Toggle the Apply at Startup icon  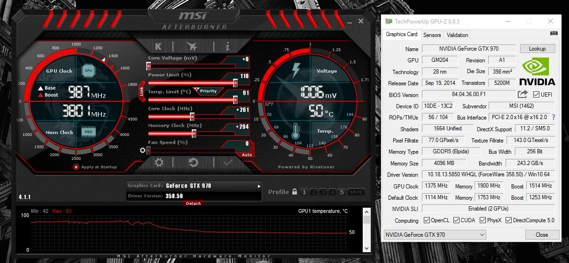(x=76, y=167)
